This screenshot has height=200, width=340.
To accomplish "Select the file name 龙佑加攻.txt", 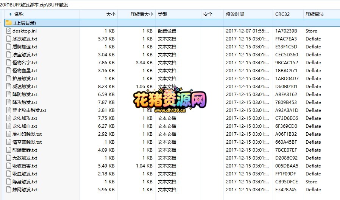I will click(25, 118).
